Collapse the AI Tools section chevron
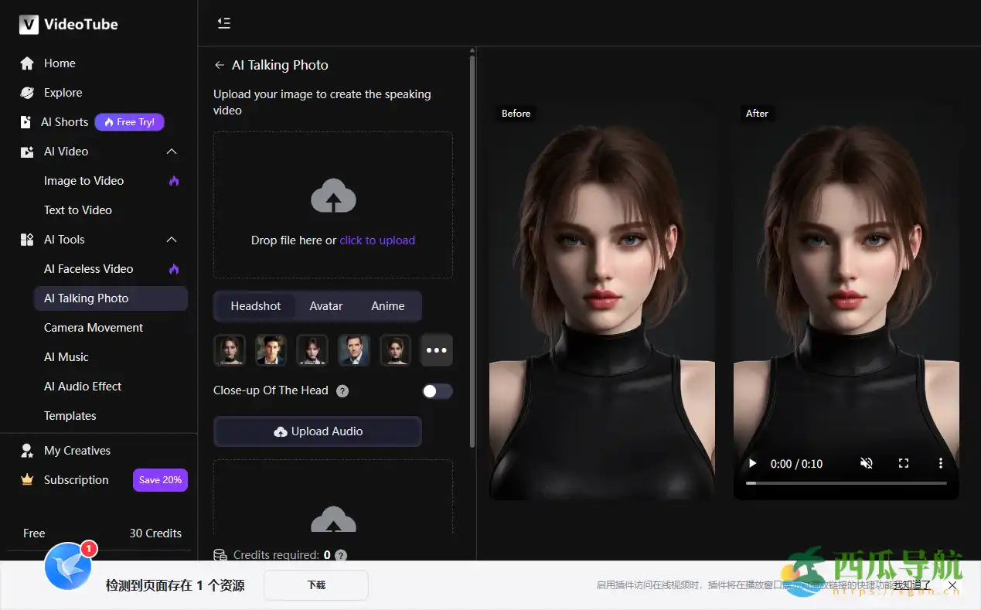 click(172, 240)
